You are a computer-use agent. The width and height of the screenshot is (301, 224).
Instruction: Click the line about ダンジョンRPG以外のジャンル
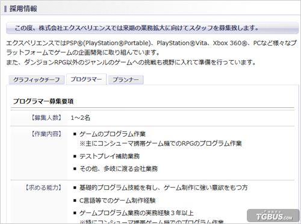131,62
